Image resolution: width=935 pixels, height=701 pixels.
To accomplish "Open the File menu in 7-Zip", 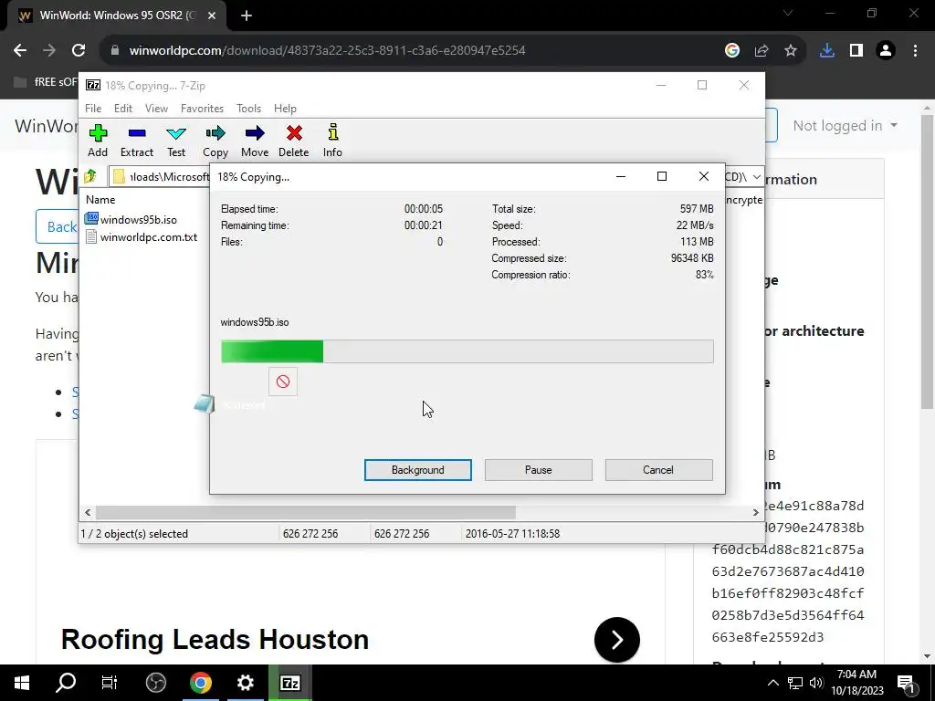I will click(x=93, y=109).
